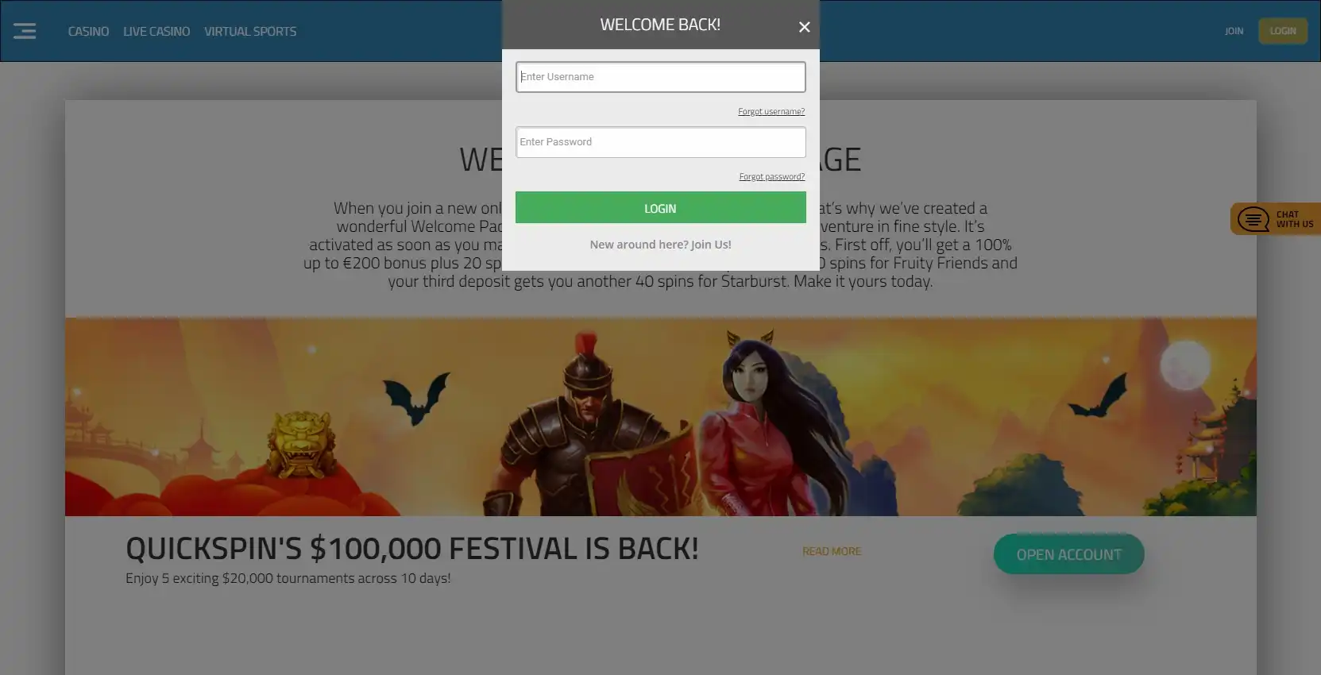Screen dimensions: 1321x675
Task: Click the Enter Password field
Action: click(x=660, y=142)
